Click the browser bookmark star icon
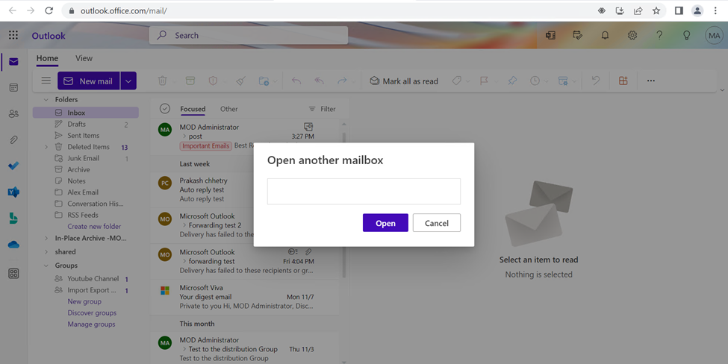 coord(656,10)
